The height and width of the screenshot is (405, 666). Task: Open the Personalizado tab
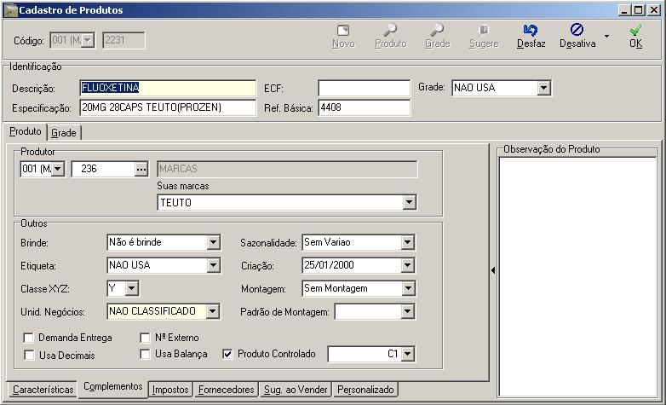click(x=365, y=390)
